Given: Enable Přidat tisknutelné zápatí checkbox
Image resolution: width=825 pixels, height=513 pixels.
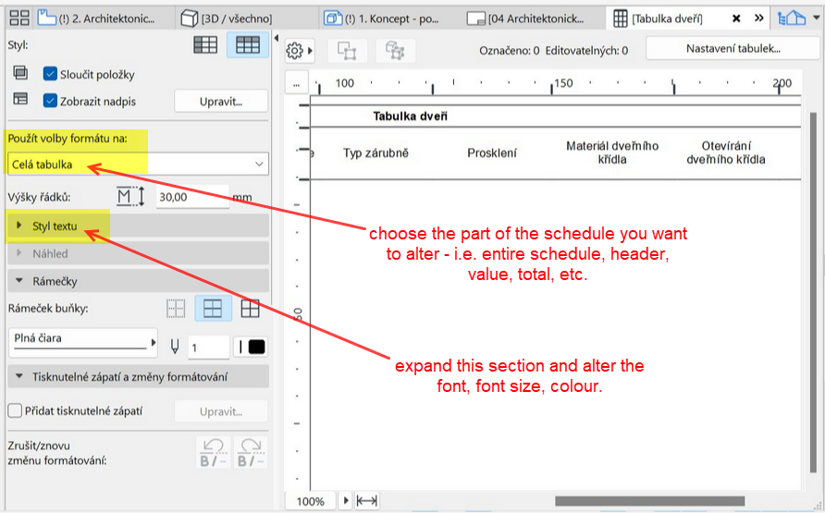Looking at the screenshot, I should [x=15, y=410].
